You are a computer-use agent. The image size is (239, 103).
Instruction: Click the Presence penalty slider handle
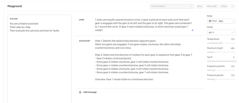click(214, 79)
